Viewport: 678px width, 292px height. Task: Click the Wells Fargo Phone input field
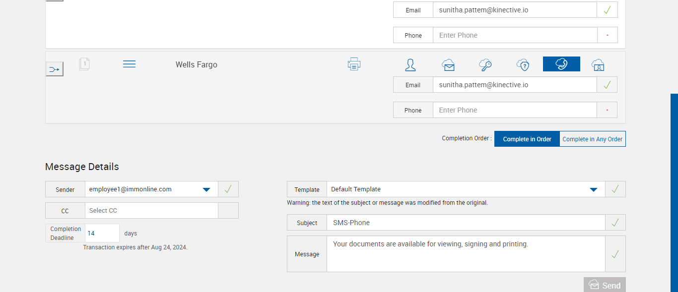pos(515,110)
